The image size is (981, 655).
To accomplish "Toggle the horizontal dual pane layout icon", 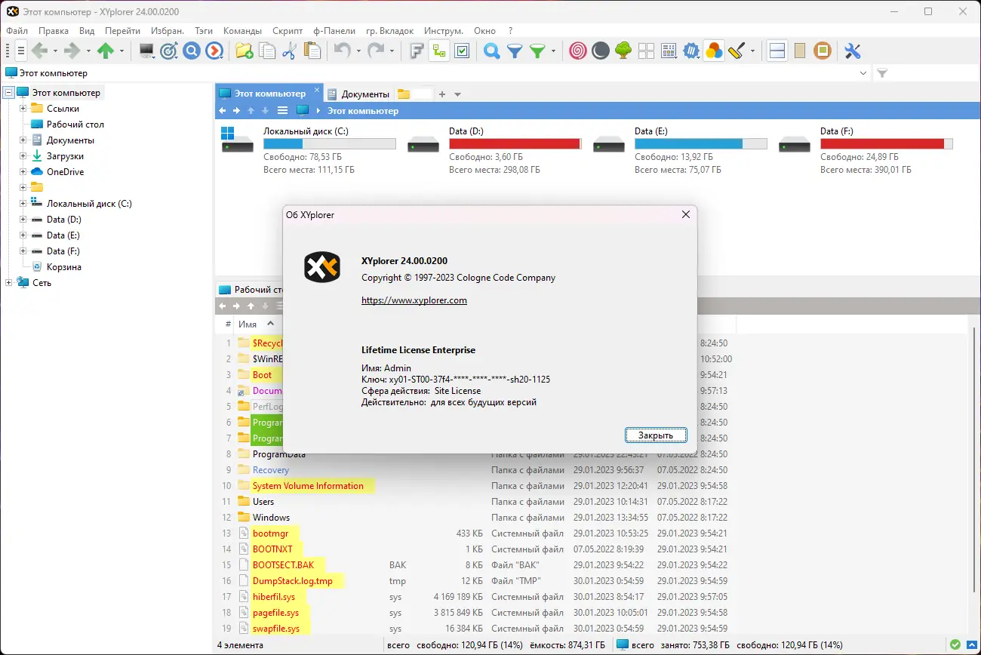I will click(776, 51).
